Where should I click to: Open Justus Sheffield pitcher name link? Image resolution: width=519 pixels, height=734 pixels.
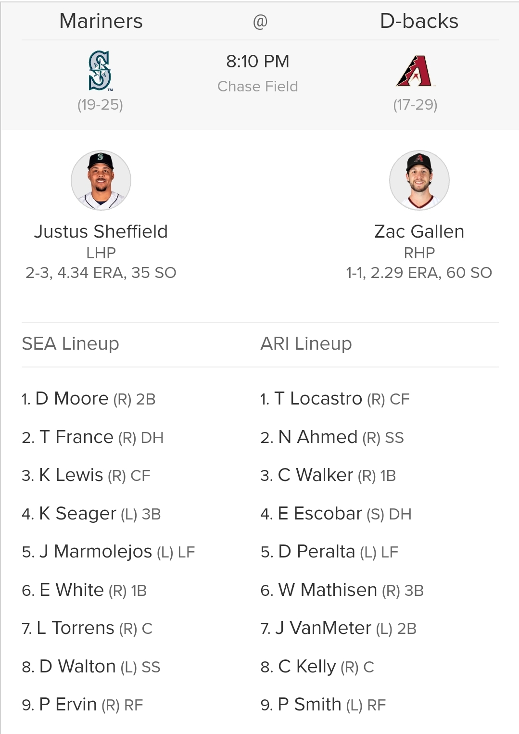click(x=101, y=231)
